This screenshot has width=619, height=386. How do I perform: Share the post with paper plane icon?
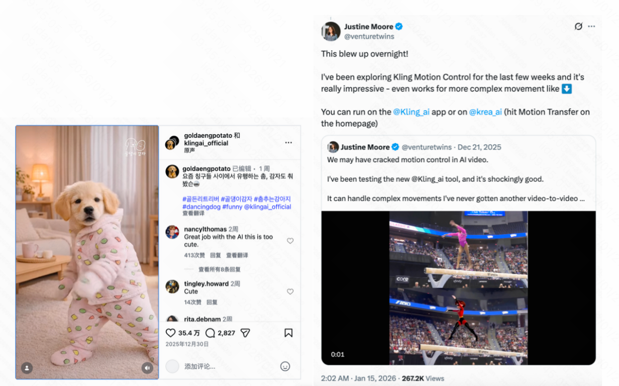245,333
